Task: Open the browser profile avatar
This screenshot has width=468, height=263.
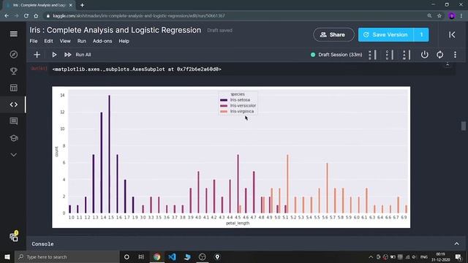Action: pyautogui.click(x=452, y=16)
